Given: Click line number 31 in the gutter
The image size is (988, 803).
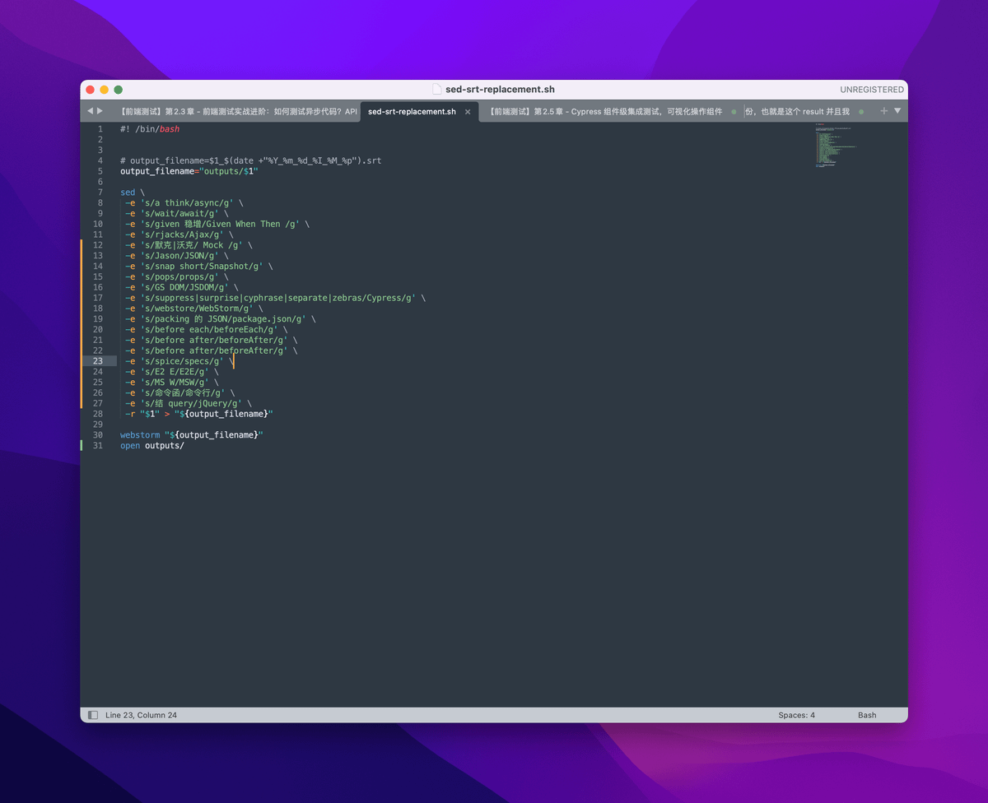Looking at the screenshot, I should tap(98, 445).
